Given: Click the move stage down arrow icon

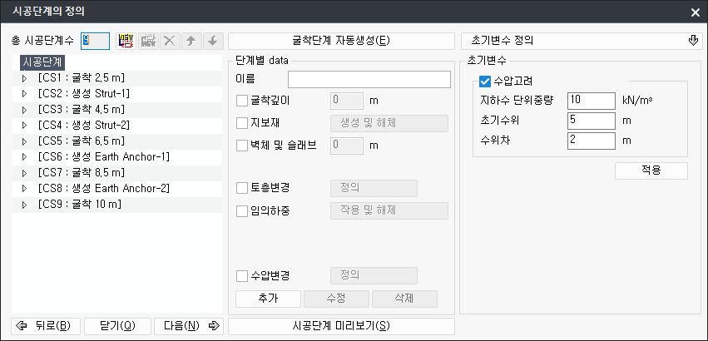Looking at the screenshot, I should point(212,40).
